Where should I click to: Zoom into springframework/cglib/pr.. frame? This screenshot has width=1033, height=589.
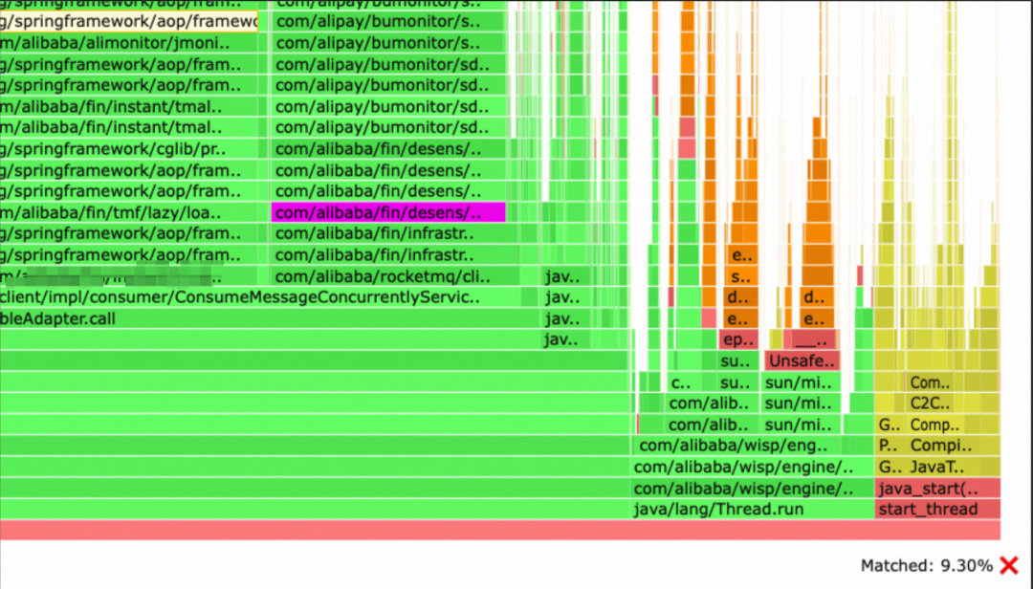click(x=128, y=149)
